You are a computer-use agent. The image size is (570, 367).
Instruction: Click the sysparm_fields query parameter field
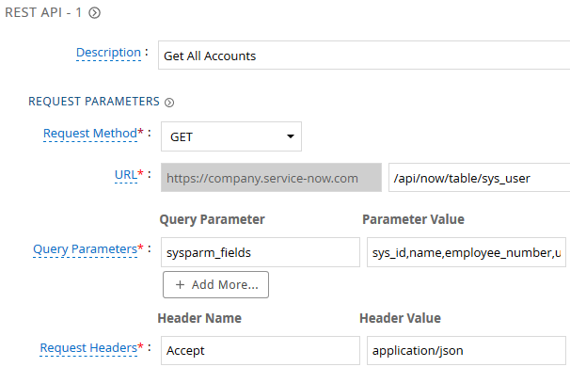(261, 252)
